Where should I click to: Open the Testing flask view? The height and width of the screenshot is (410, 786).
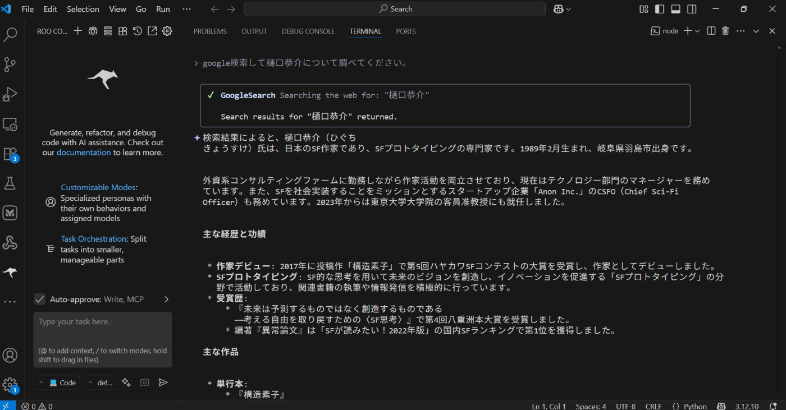10,183
